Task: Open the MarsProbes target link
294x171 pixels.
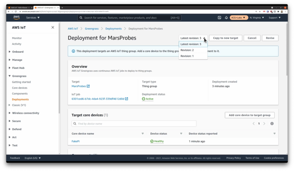Action: [79, 86]
